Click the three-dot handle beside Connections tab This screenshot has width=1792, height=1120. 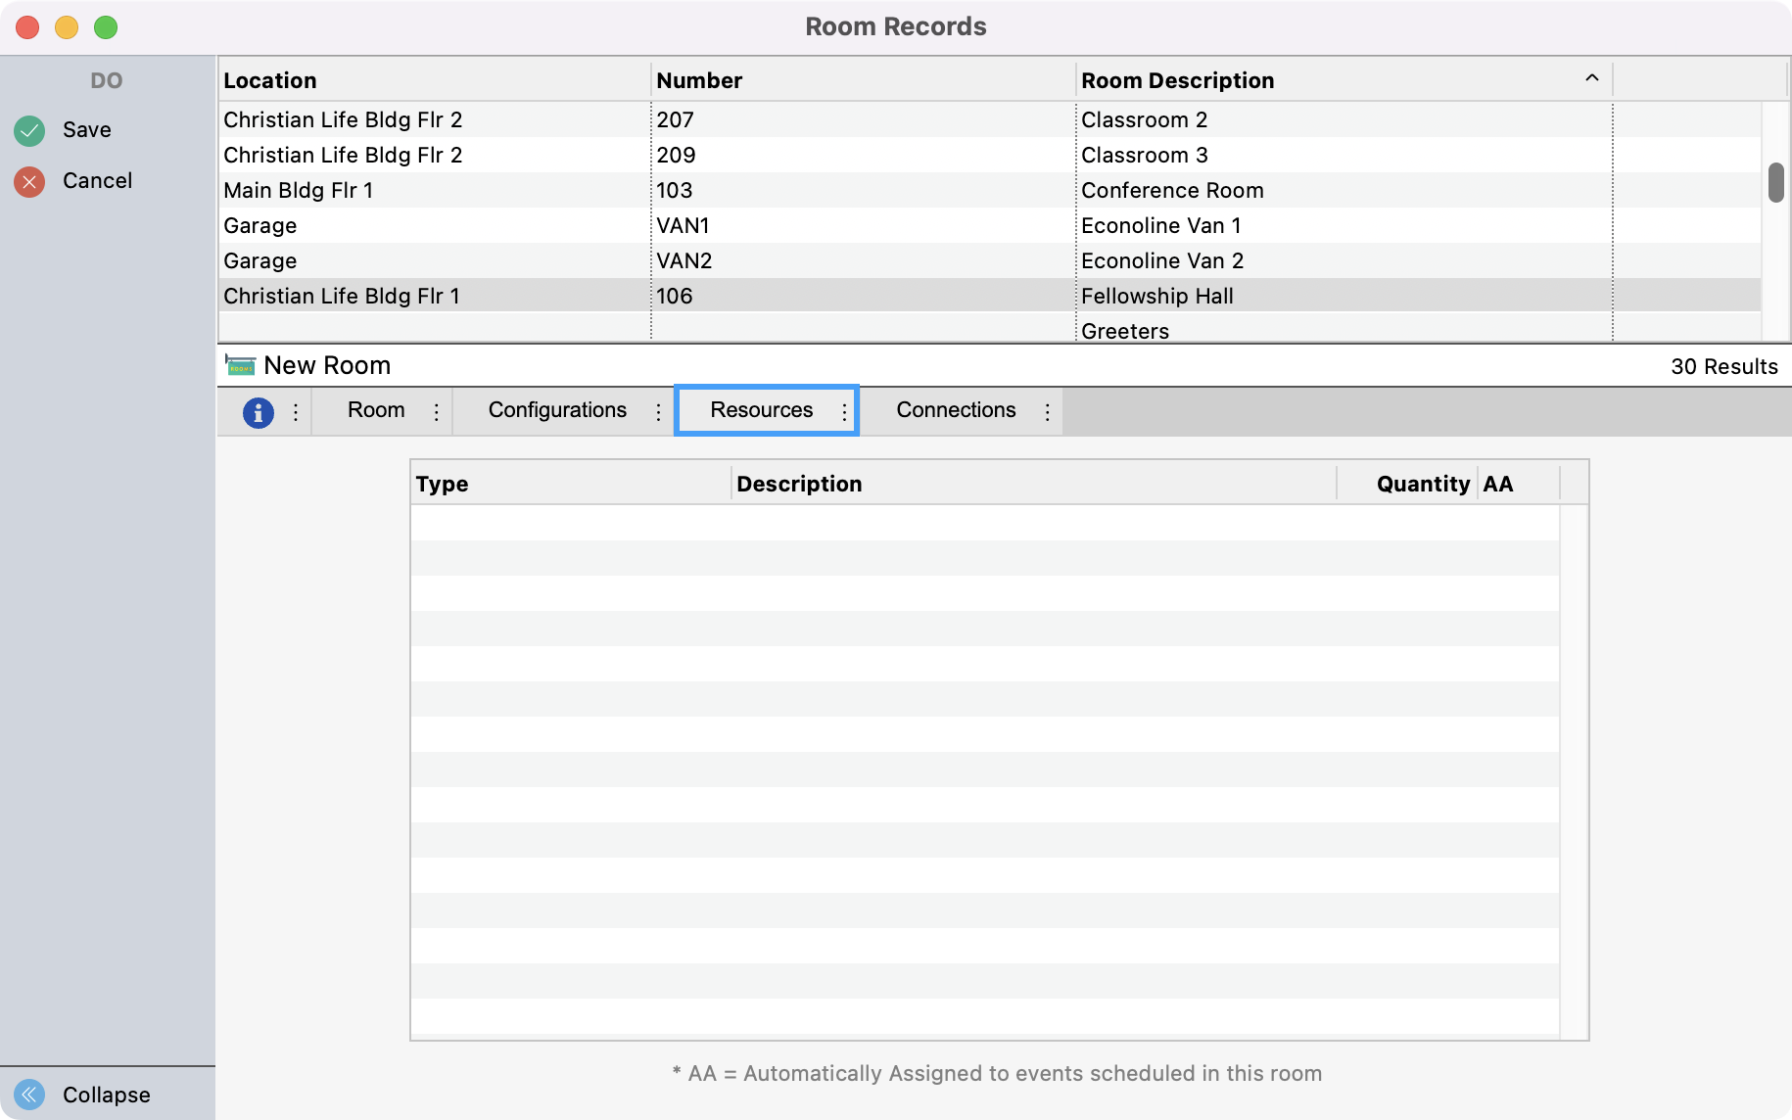(1047, 412)
